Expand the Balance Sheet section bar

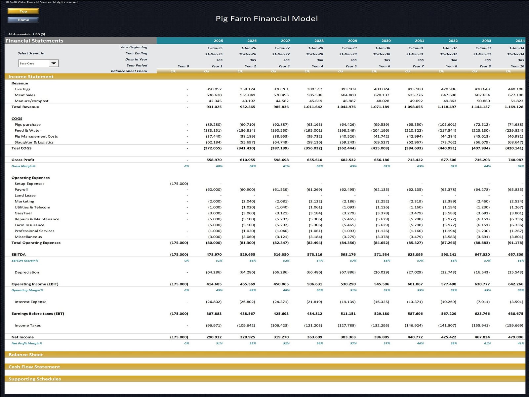coord(26,355)
